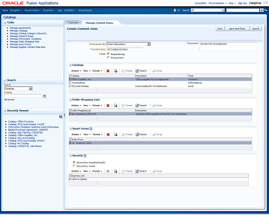Collapse the left pane splitter arrow
Screen dimensions: 269x215
click(64, 115)
